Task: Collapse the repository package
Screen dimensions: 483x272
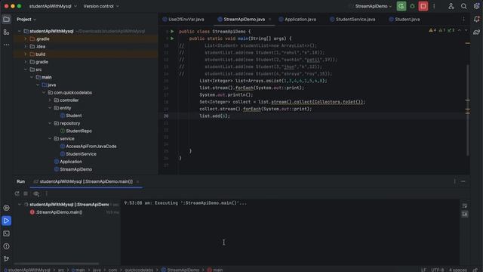Action: point(50,123)
